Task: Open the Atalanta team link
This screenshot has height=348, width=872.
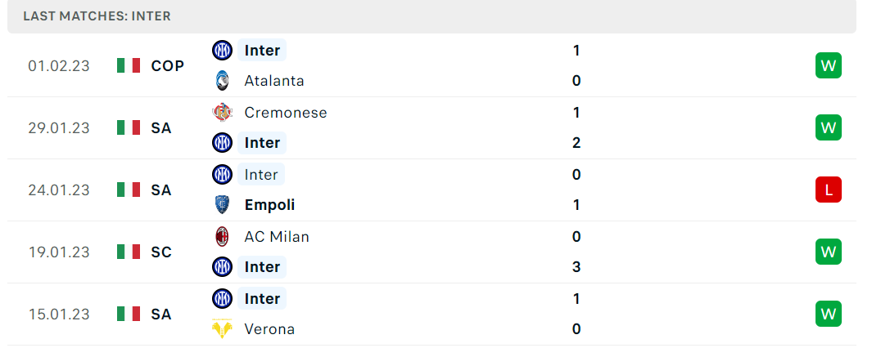Action: point(274,81)
